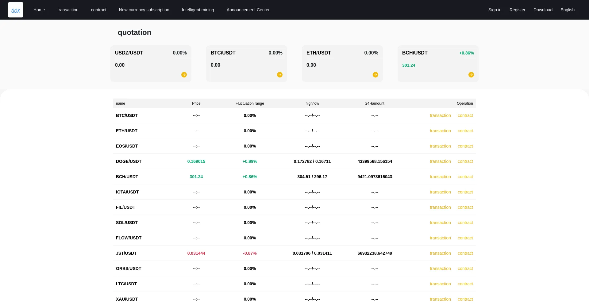Open the Download page
Viewport: 589px width, 304px height.
pyautogui.click(x=543, y=10)
